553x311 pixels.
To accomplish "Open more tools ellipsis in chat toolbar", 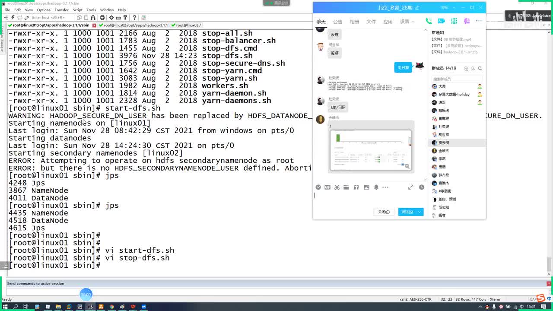I will (385, 187).
